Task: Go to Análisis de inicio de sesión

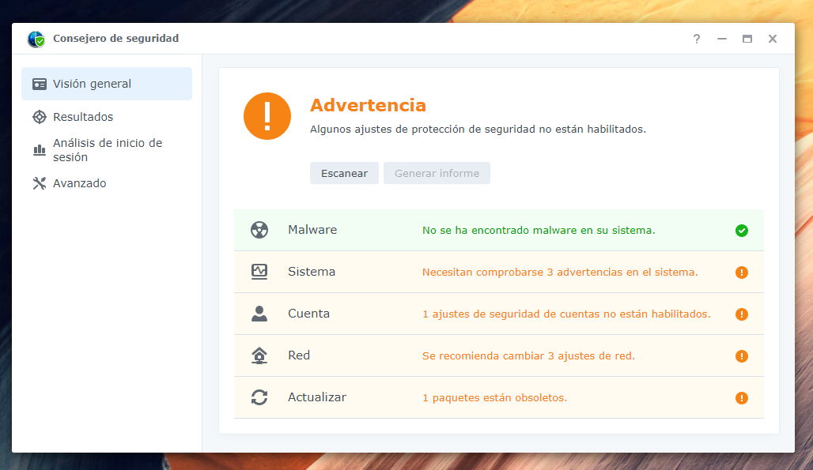Action: tap(107, 150)
